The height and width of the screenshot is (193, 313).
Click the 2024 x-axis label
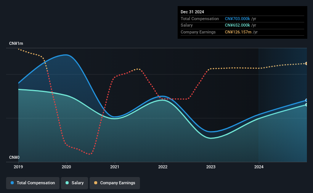coord(259,167)
